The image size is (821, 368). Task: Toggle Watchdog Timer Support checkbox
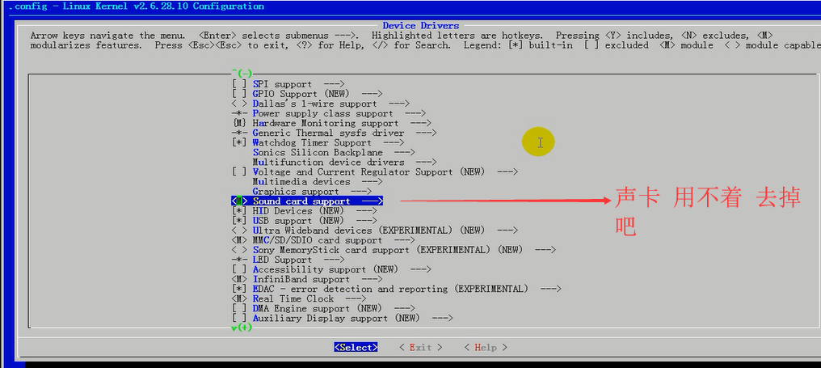point(238,142)
